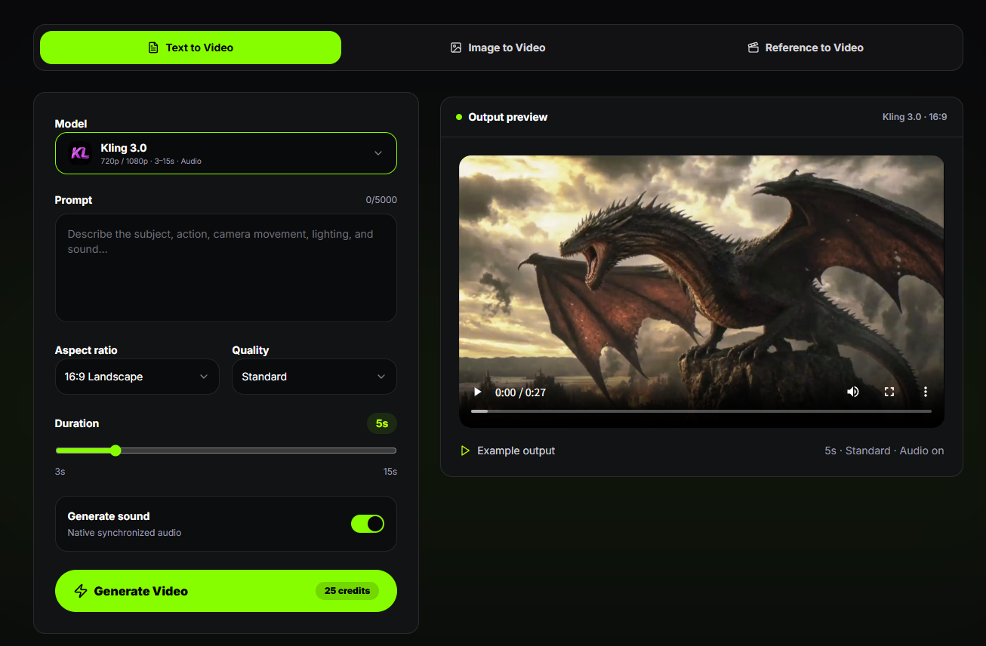Select the Reference to Video tab
Screen dimensions: 986x646
[805, 48]
